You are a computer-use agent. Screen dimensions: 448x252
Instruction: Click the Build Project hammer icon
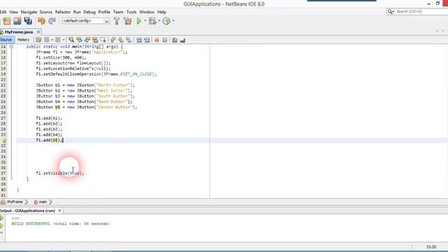tap(117, 21)
